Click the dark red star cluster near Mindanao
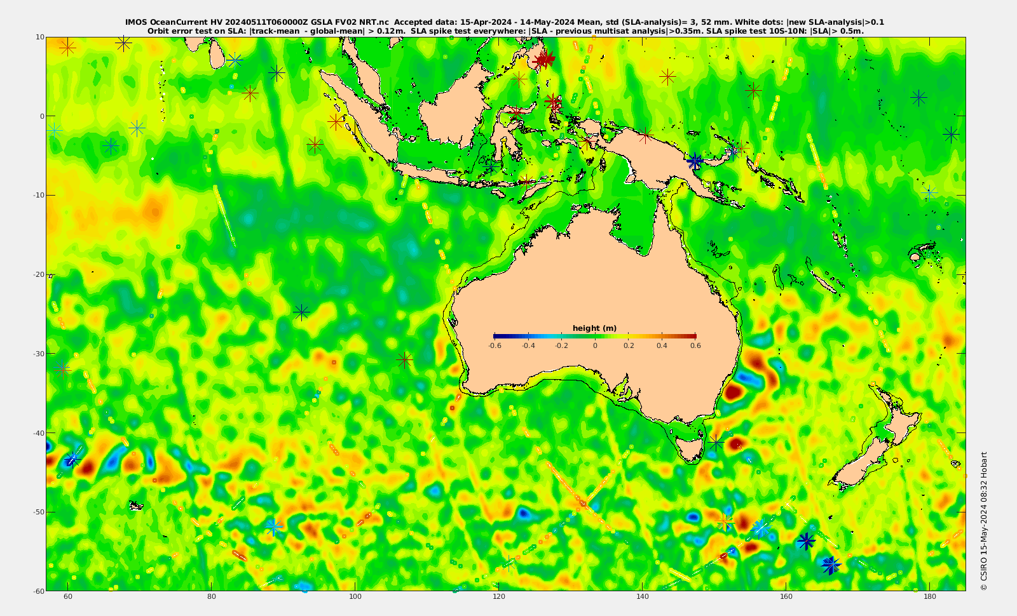Screen dimensions: 1017x616 pyautogui.click(x=544, y=60)
